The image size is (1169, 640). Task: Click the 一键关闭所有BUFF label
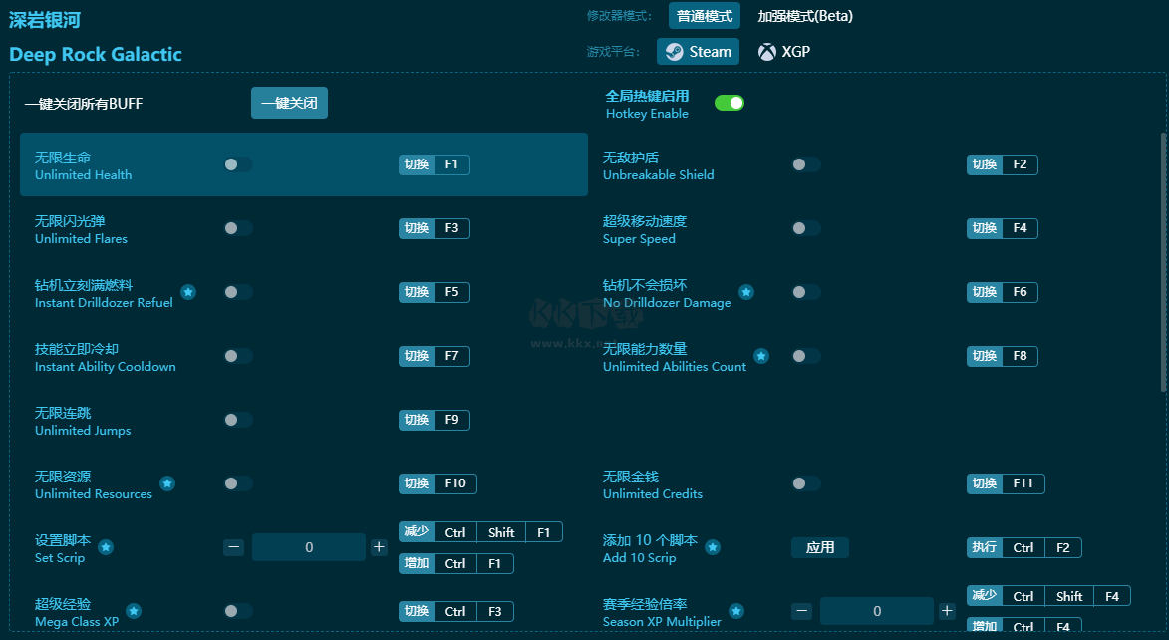pos(84,104)
